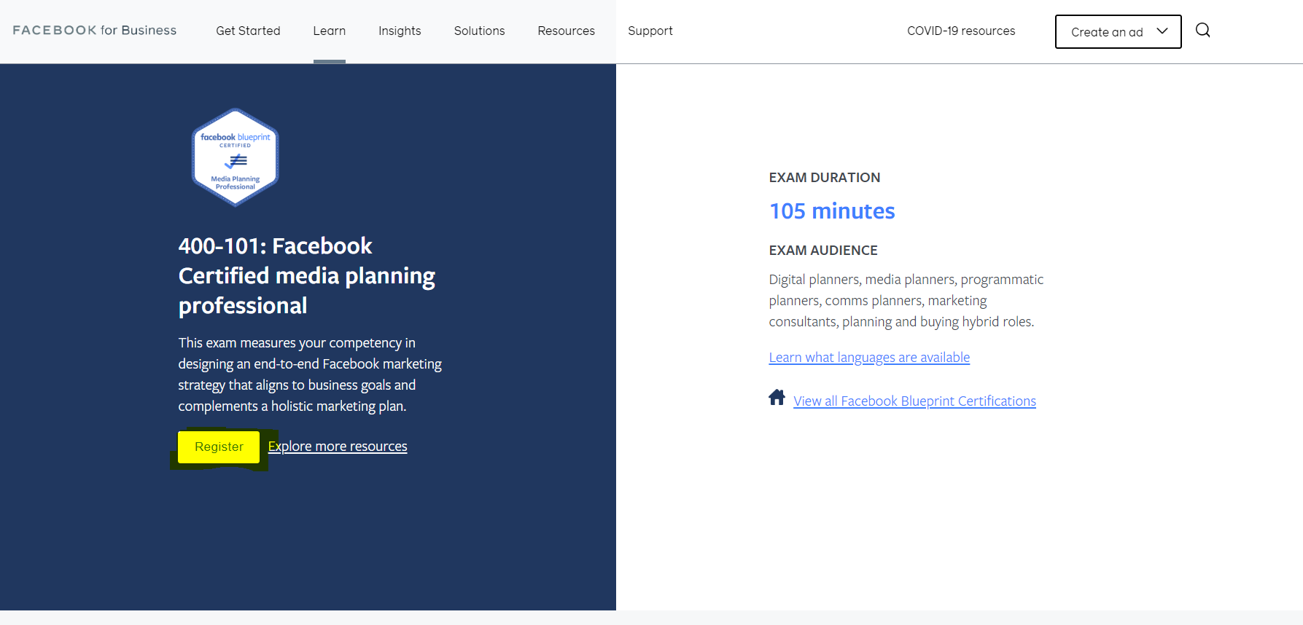View all Facebook Blueprint Certifications
Screen dimensions: 1303x625
point(914,401)
